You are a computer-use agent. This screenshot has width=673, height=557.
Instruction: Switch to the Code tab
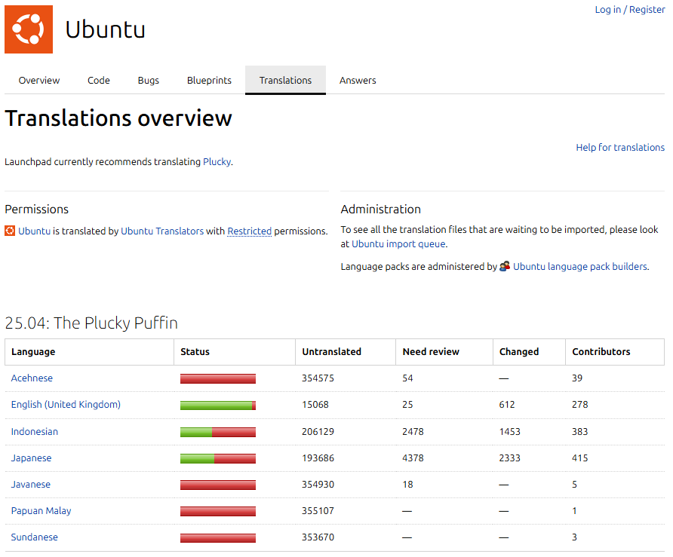pyautogui.click(x=99, y=80)
